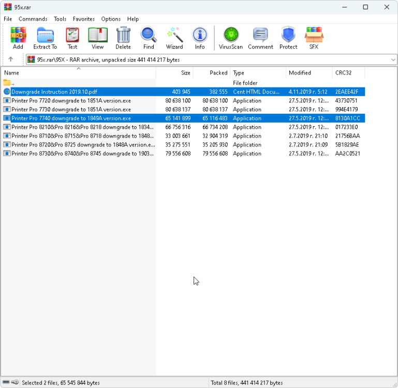Select Printer Pro 8710&Pro 8715&Pro 8718 file
398x388 pixels.
tap(82, 136)
